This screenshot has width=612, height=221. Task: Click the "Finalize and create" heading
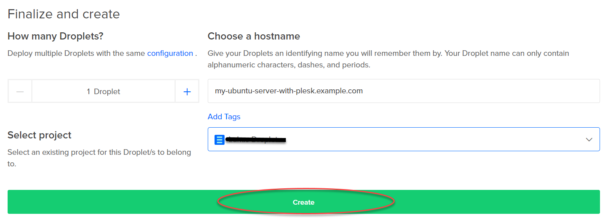click(64, 14)
